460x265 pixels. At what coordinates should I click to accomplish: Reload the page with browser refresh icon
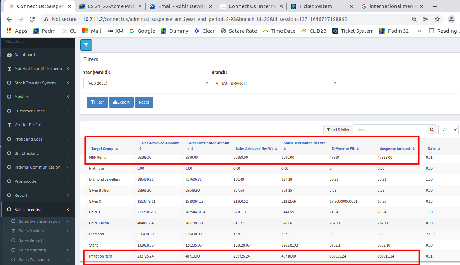pos(32,19)
